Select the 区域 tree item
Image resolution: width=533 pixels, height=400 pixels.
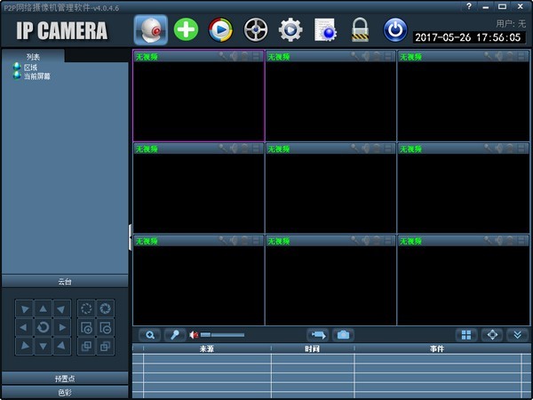(x=30, y=67)
